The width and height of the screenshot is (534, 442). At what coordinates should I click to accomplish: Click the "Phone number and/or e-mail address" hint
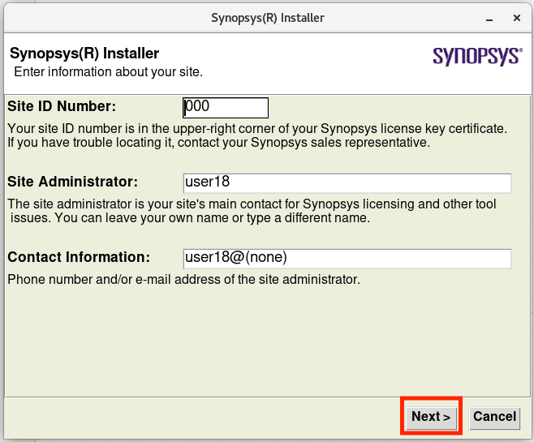click(x=184, y=279)
